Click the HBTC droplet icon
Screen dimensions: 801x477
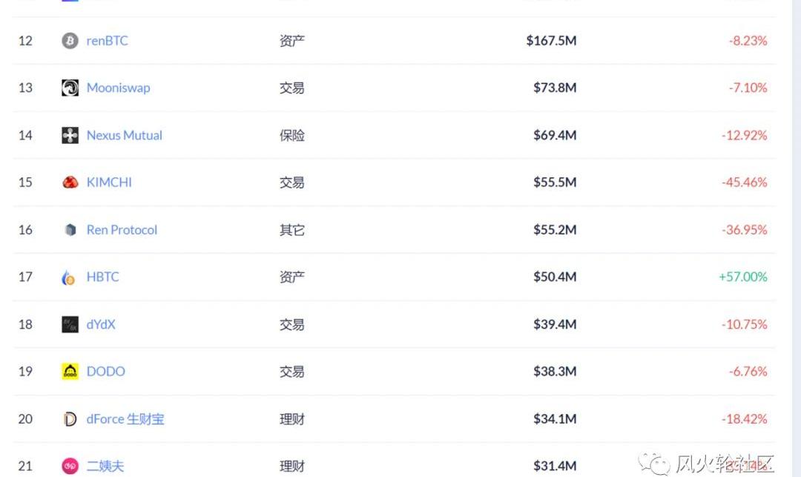68,277
